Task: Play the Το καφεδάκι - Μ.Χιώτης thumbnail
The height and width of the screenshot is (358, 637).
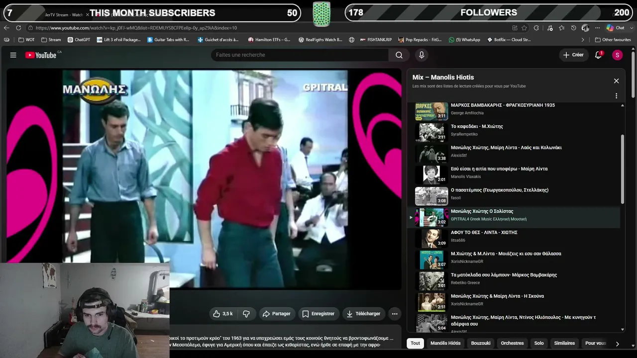Action: pos(431,132)
